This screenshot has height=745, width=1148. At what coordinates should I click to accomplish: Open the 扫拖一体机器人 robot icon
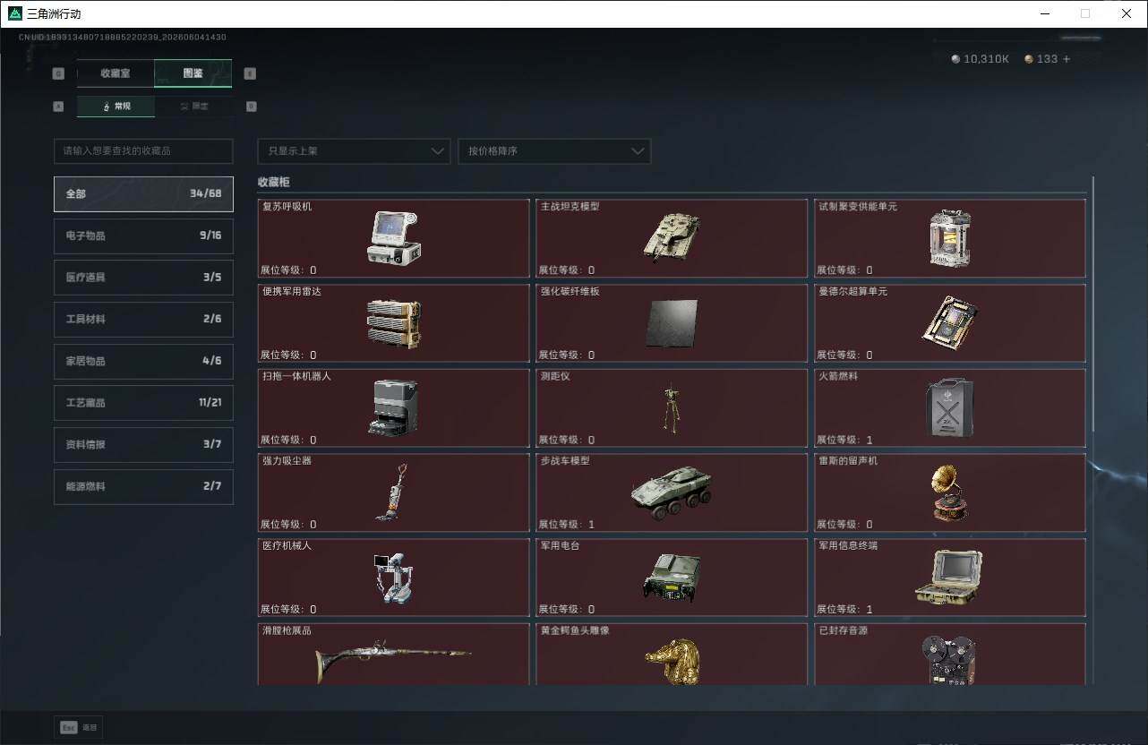[x=393, y=407]
